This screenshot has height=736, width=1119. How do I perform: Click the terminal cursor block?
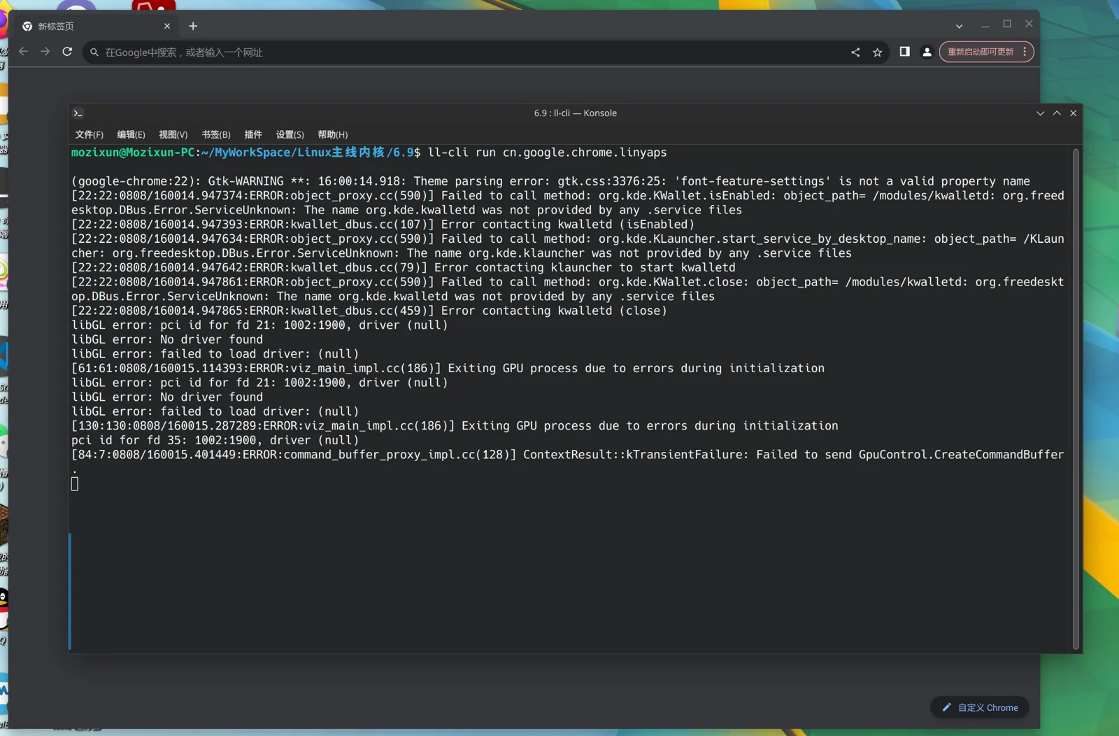pyautogui.click(x=75, y=483)
